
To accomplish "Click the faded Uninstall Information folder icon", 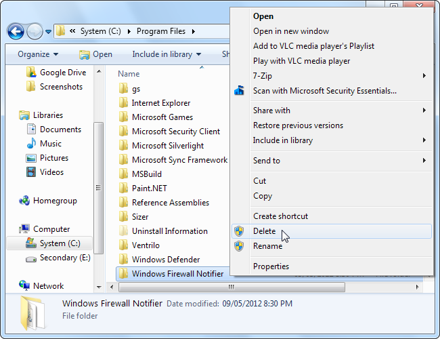I will [x=123, y=231].
